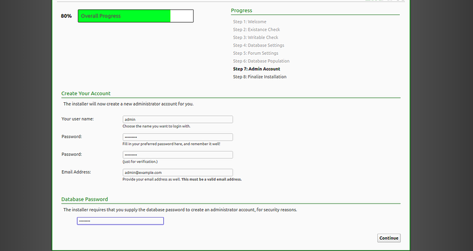Click 'Step 4: Database Settings' text

[259, 45]
